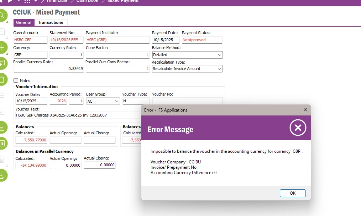Screen dimensions: 361x216
Task: Click the 'Impossible to balance the voucher' message
Action: [226, 151]
